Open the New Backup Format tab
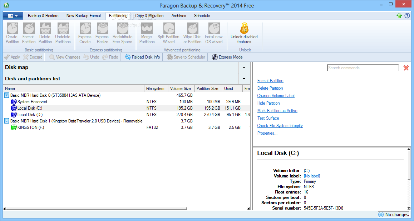 pos(84,16)
